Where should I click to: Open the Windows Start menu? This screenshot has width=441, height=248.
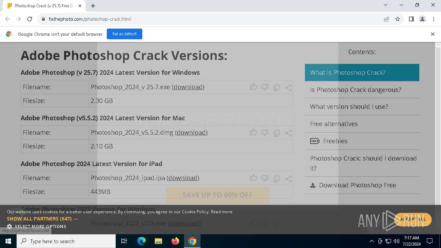(8, 241)
